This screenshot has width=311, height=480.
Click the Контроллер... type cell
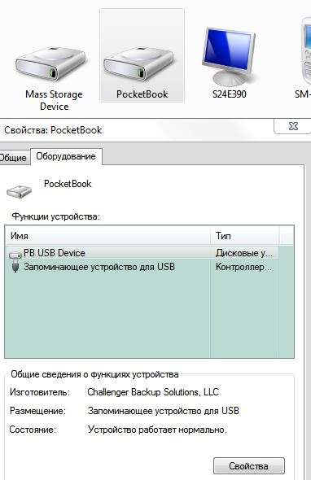pyautogui.click(x=243, y=267)
